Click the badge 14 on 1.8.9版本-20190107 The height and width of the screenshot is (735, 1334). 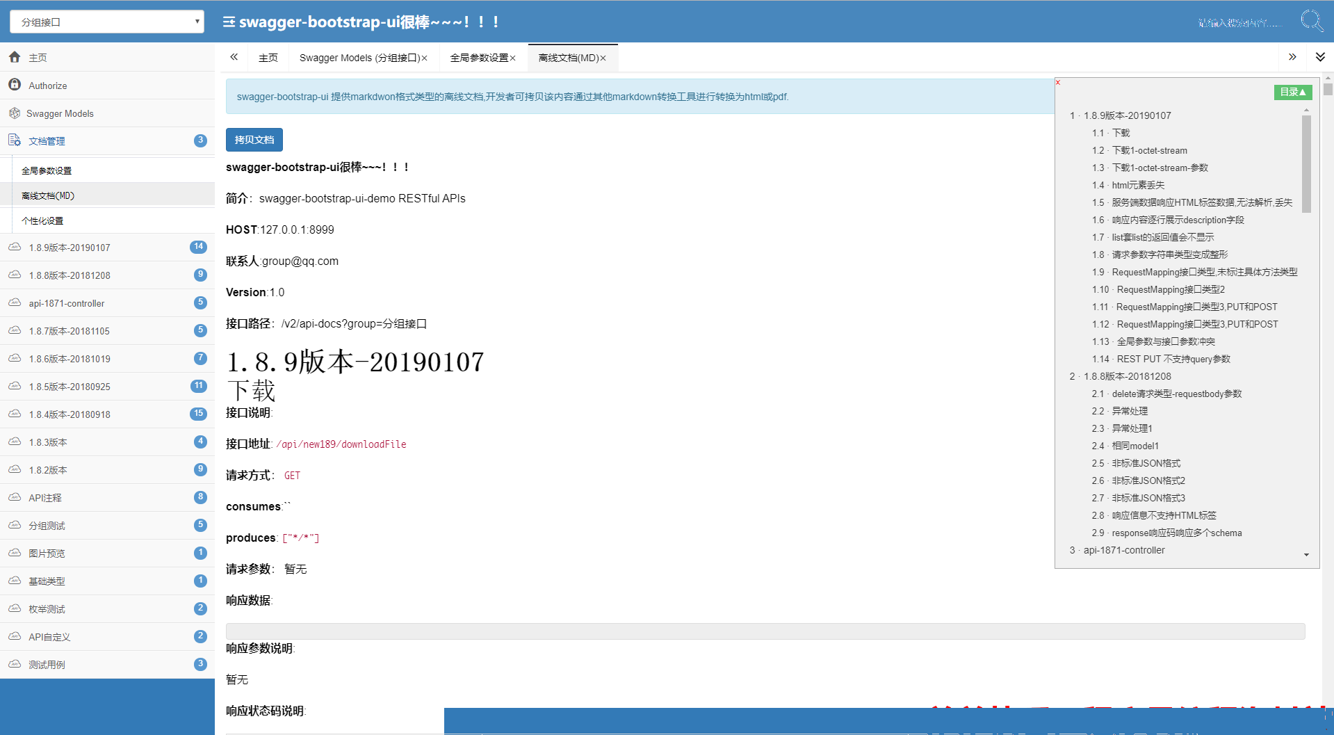pos(199,247)
